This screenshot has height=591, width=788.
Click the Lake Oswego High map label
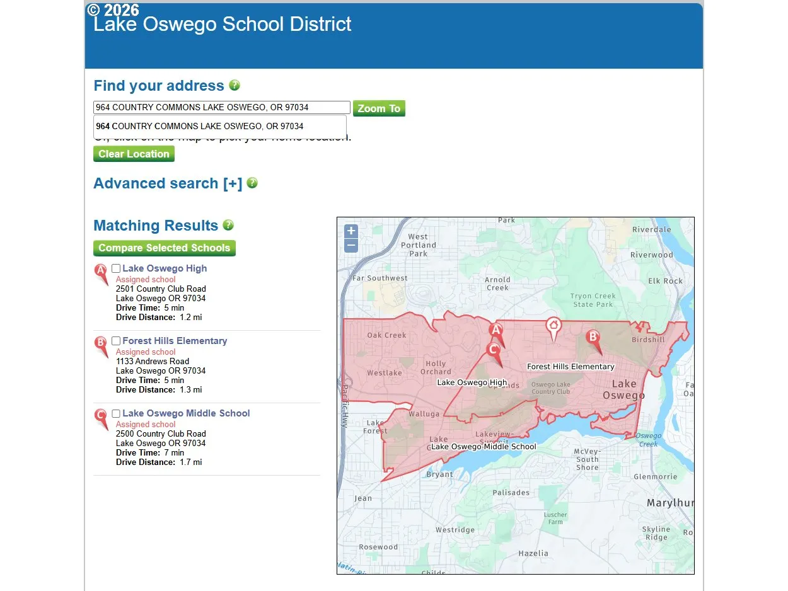coord(472,382)
